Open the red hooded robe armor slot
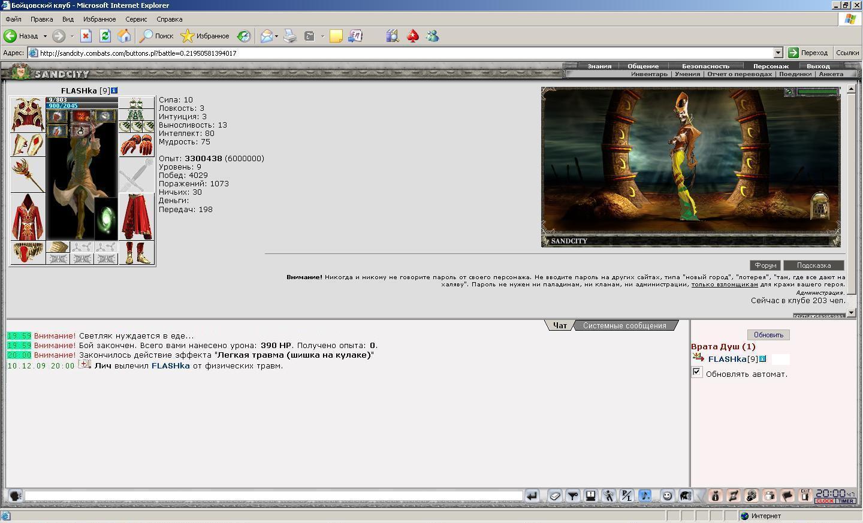The height and width of the screenshot is (523, 863). click(28, 216)
